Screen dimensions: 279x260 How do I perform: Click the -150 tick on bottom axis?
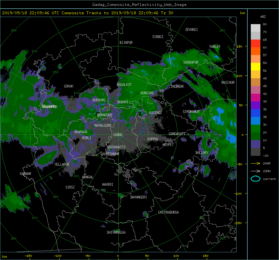pos(28,256)
